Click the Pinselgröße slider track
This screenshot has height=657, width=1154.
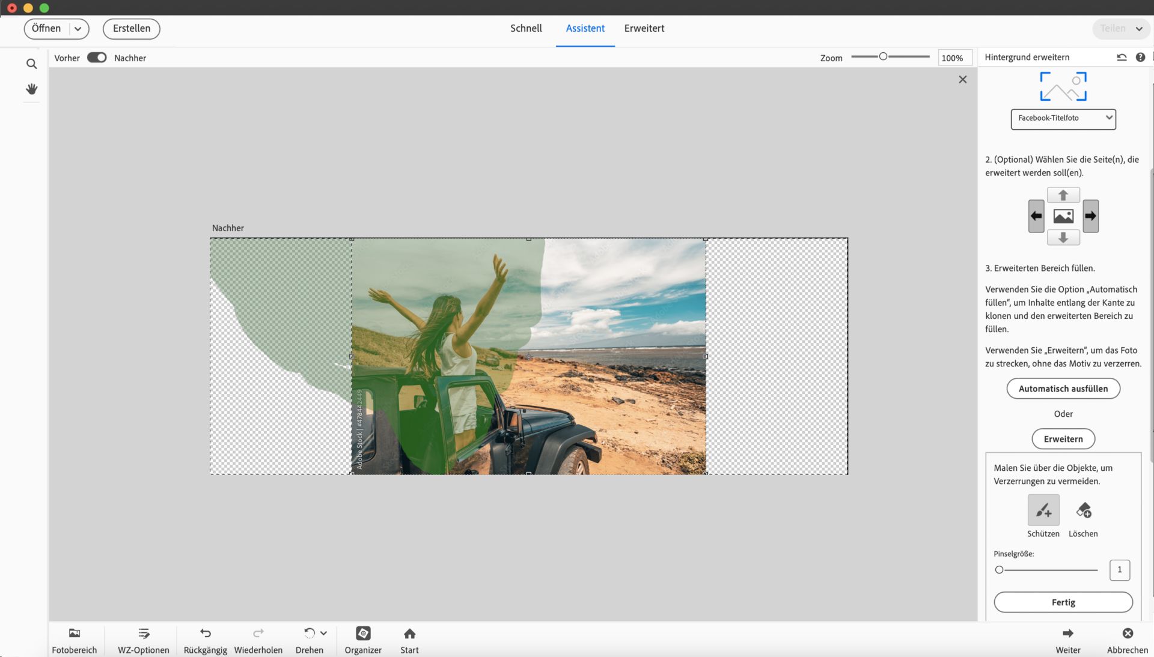click(1049, 570)
